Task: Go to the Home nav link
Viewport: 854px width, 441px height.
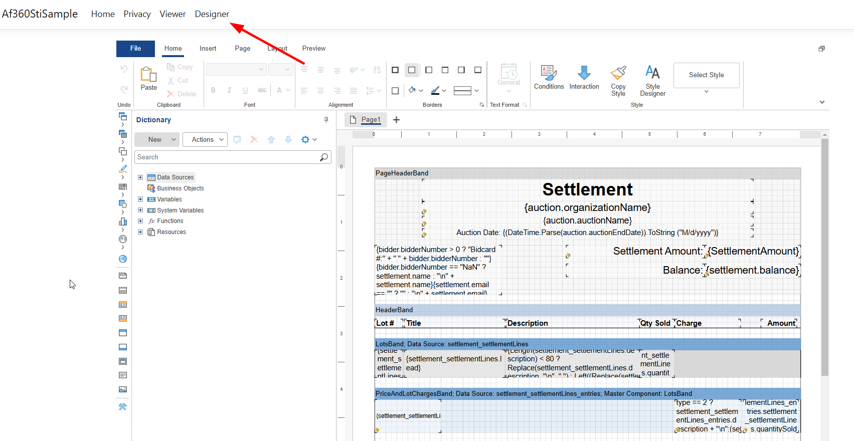Action: (x=103, y=14)
